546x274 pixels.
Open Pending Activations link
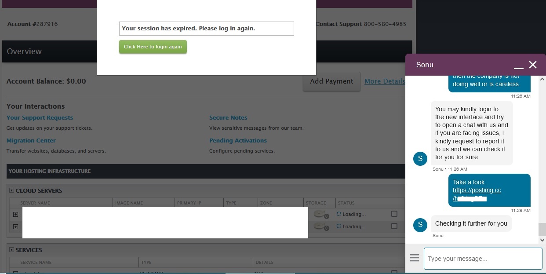point(238,140)
